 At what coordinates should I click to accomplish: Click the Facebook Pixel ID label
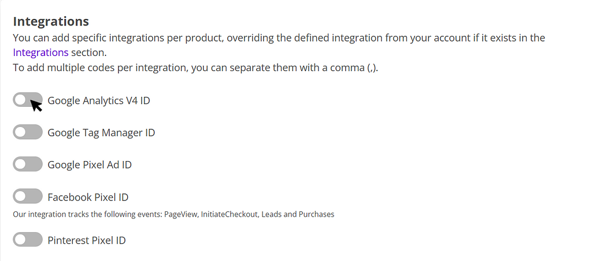click(x=88, y=197)
